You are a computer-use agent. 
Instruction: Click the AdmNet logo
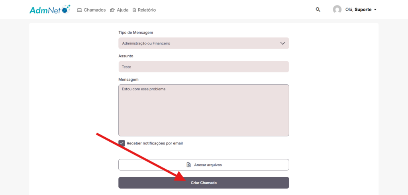pos(49,9)
